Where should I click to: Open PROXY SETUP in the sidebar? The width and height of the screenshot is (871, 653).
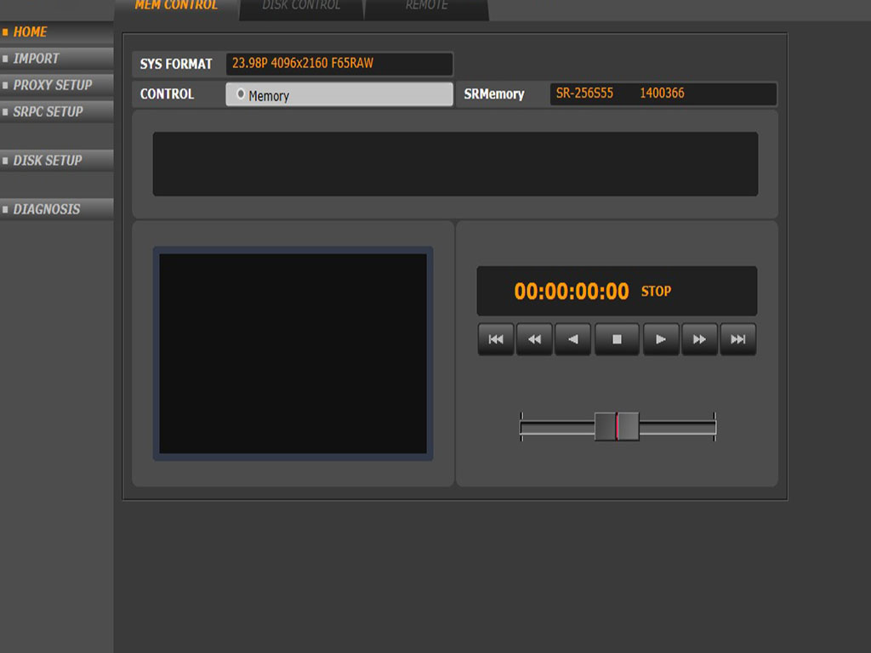coord(52,85)
